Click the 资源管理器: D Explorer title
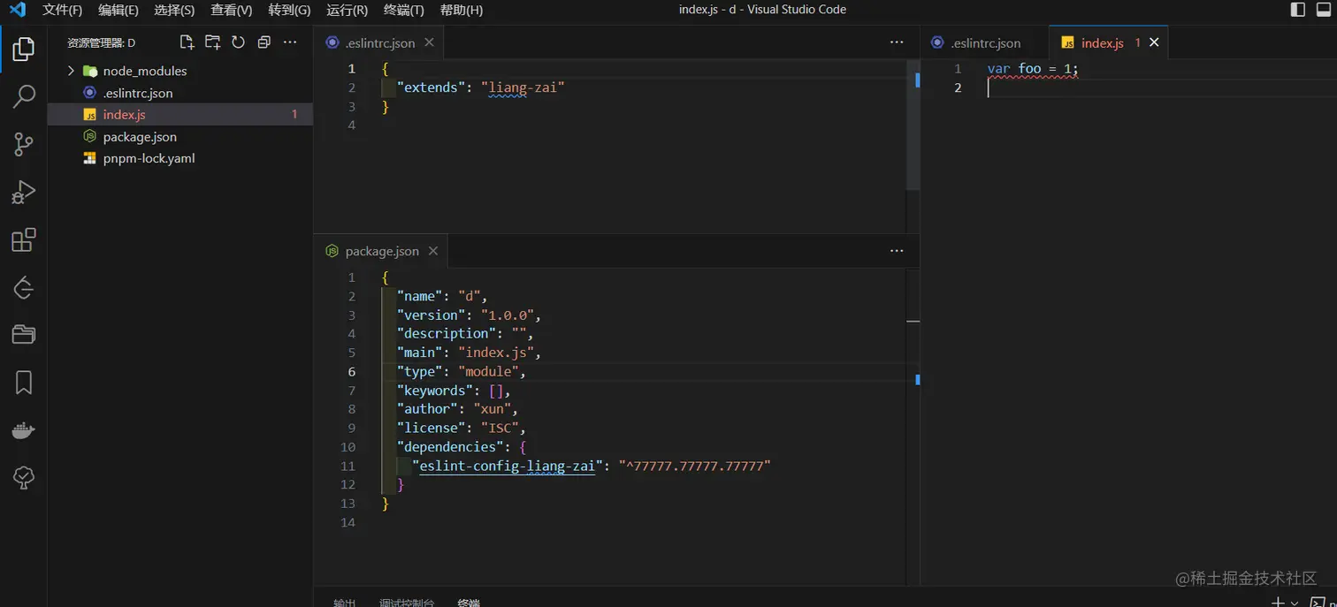Image resolution: width=1337 pixels, height=607 pixels. (x=102, y=42)
